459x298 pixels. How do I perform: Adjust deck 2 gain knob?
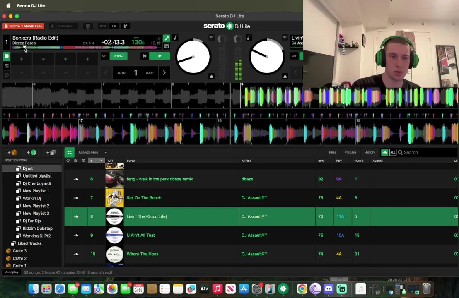point(238,38)
